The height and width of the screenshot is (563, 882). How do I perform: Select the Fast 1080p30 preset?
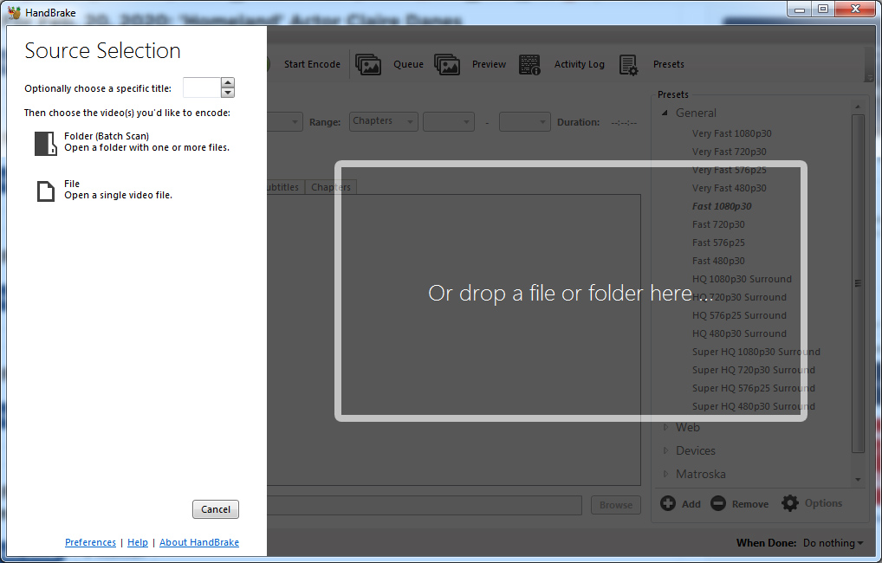coord(722,206)
